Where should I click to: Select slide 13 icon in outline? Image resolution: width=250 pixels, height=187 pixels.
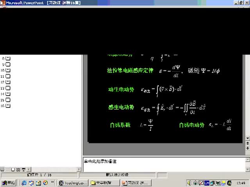coord(8,88)
